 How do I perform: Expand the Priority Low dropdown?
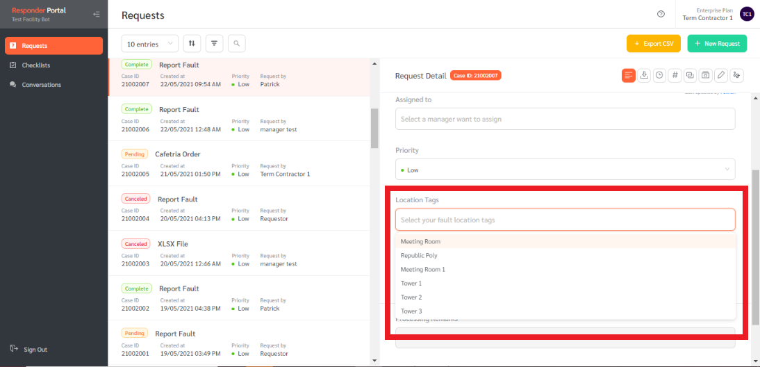point(565,170)
